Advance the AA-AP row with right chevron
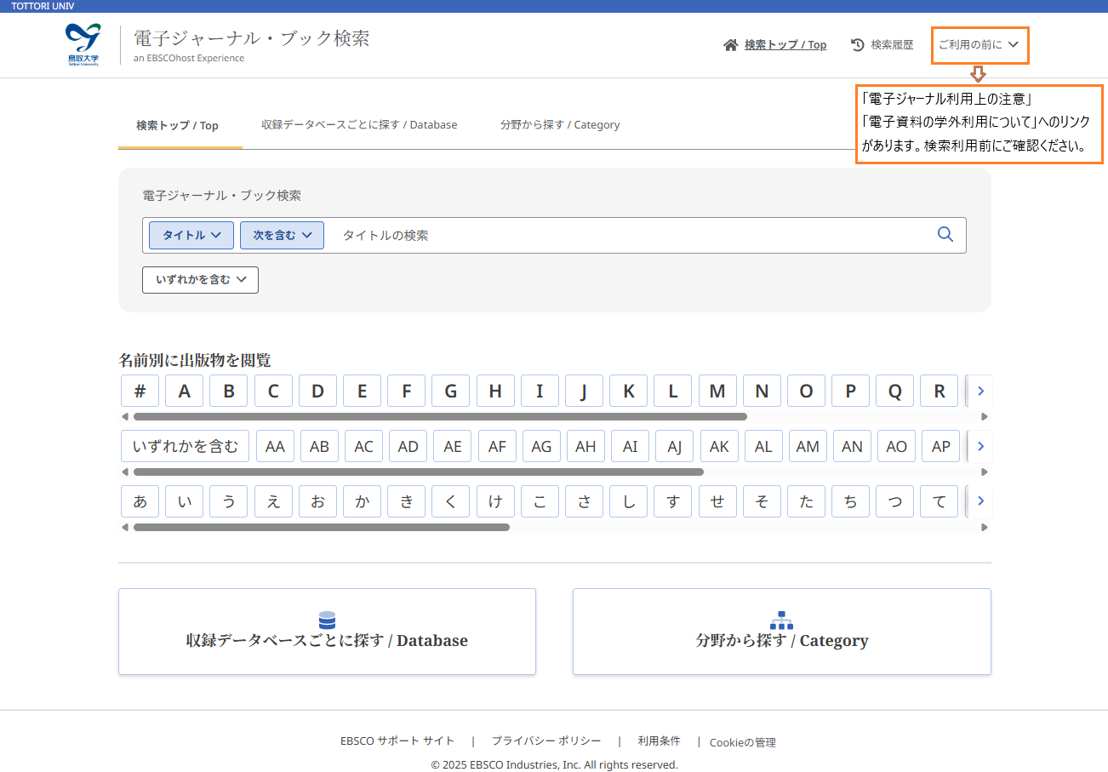1108x772 pixels. 980,446
